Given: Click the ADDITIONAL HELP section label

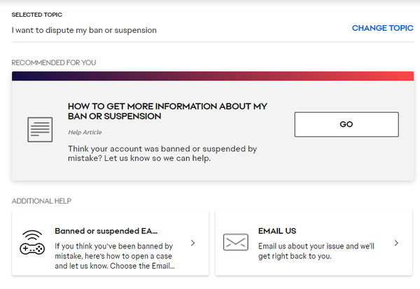Looking at the screenshot, I should click(41, 202).
